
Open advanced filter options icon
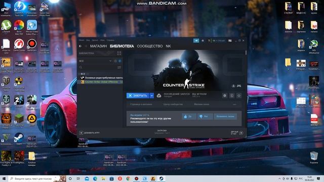tap(119, 67)
